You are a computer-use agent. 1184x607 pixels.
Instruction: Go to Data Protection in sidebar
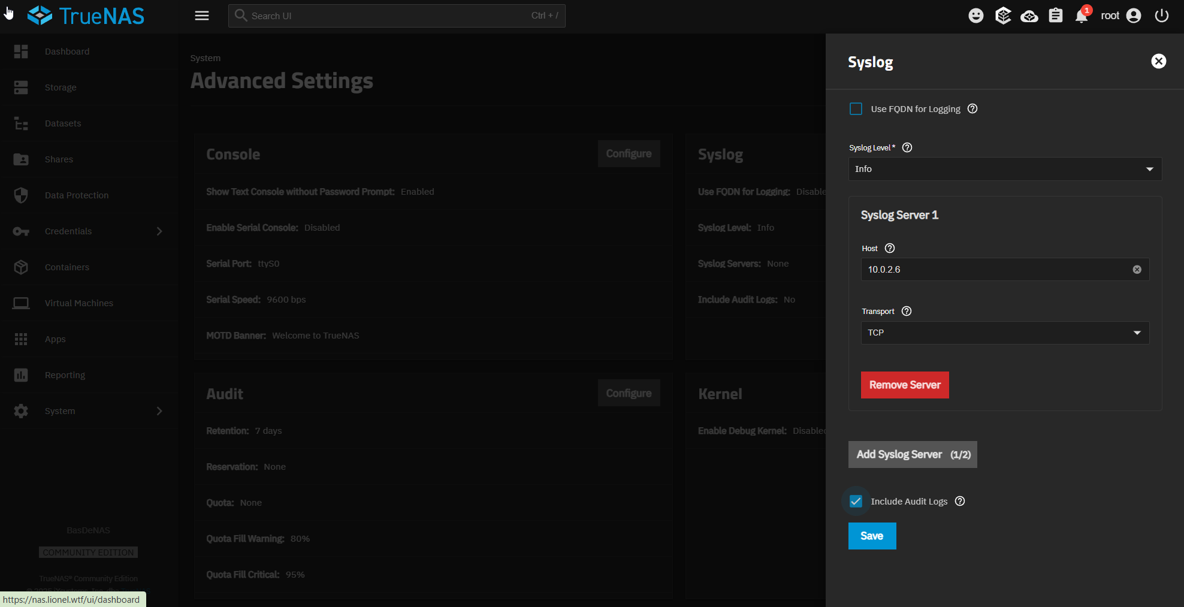(x=77, y=195)
